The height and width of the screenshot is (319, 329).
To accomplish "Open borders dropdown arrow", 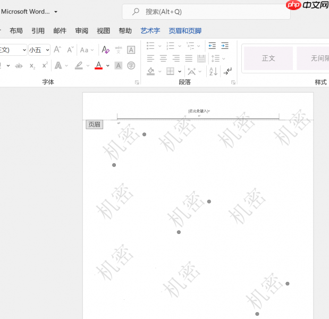I will tap(180, 72).
